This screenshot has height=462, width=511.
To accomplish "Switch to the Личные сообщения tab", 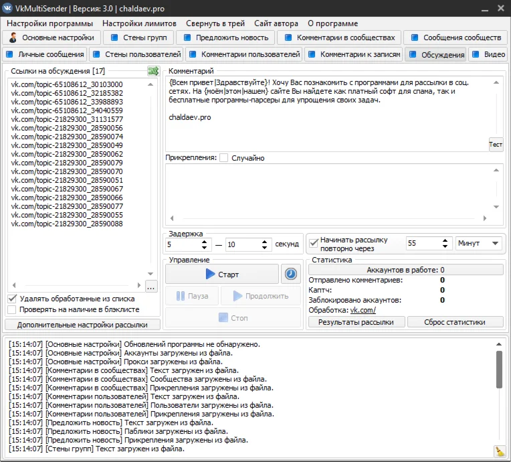I will click(x=45, y=54).
